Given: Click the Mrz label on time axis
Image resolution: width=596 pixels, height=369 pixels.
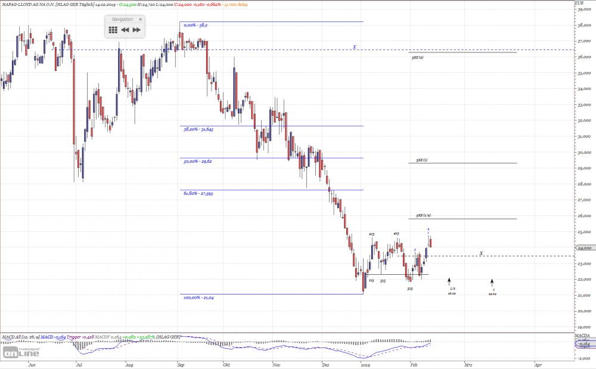Looking at the screenshot, I should click(x=468, y=365).
